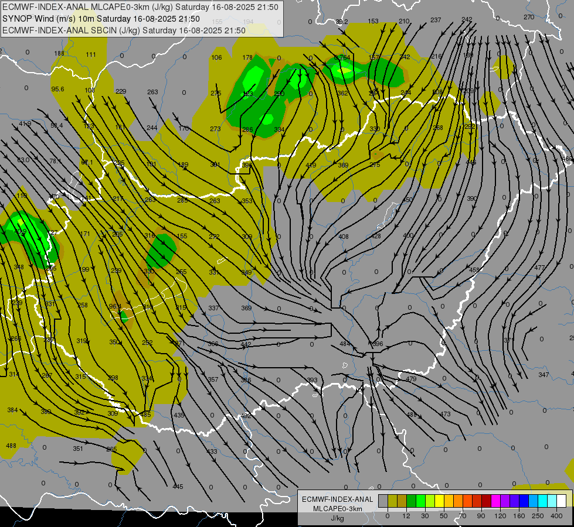Click the map value 458
The width and height of the screenshot is (574, 527).
[x=474, y=271]
